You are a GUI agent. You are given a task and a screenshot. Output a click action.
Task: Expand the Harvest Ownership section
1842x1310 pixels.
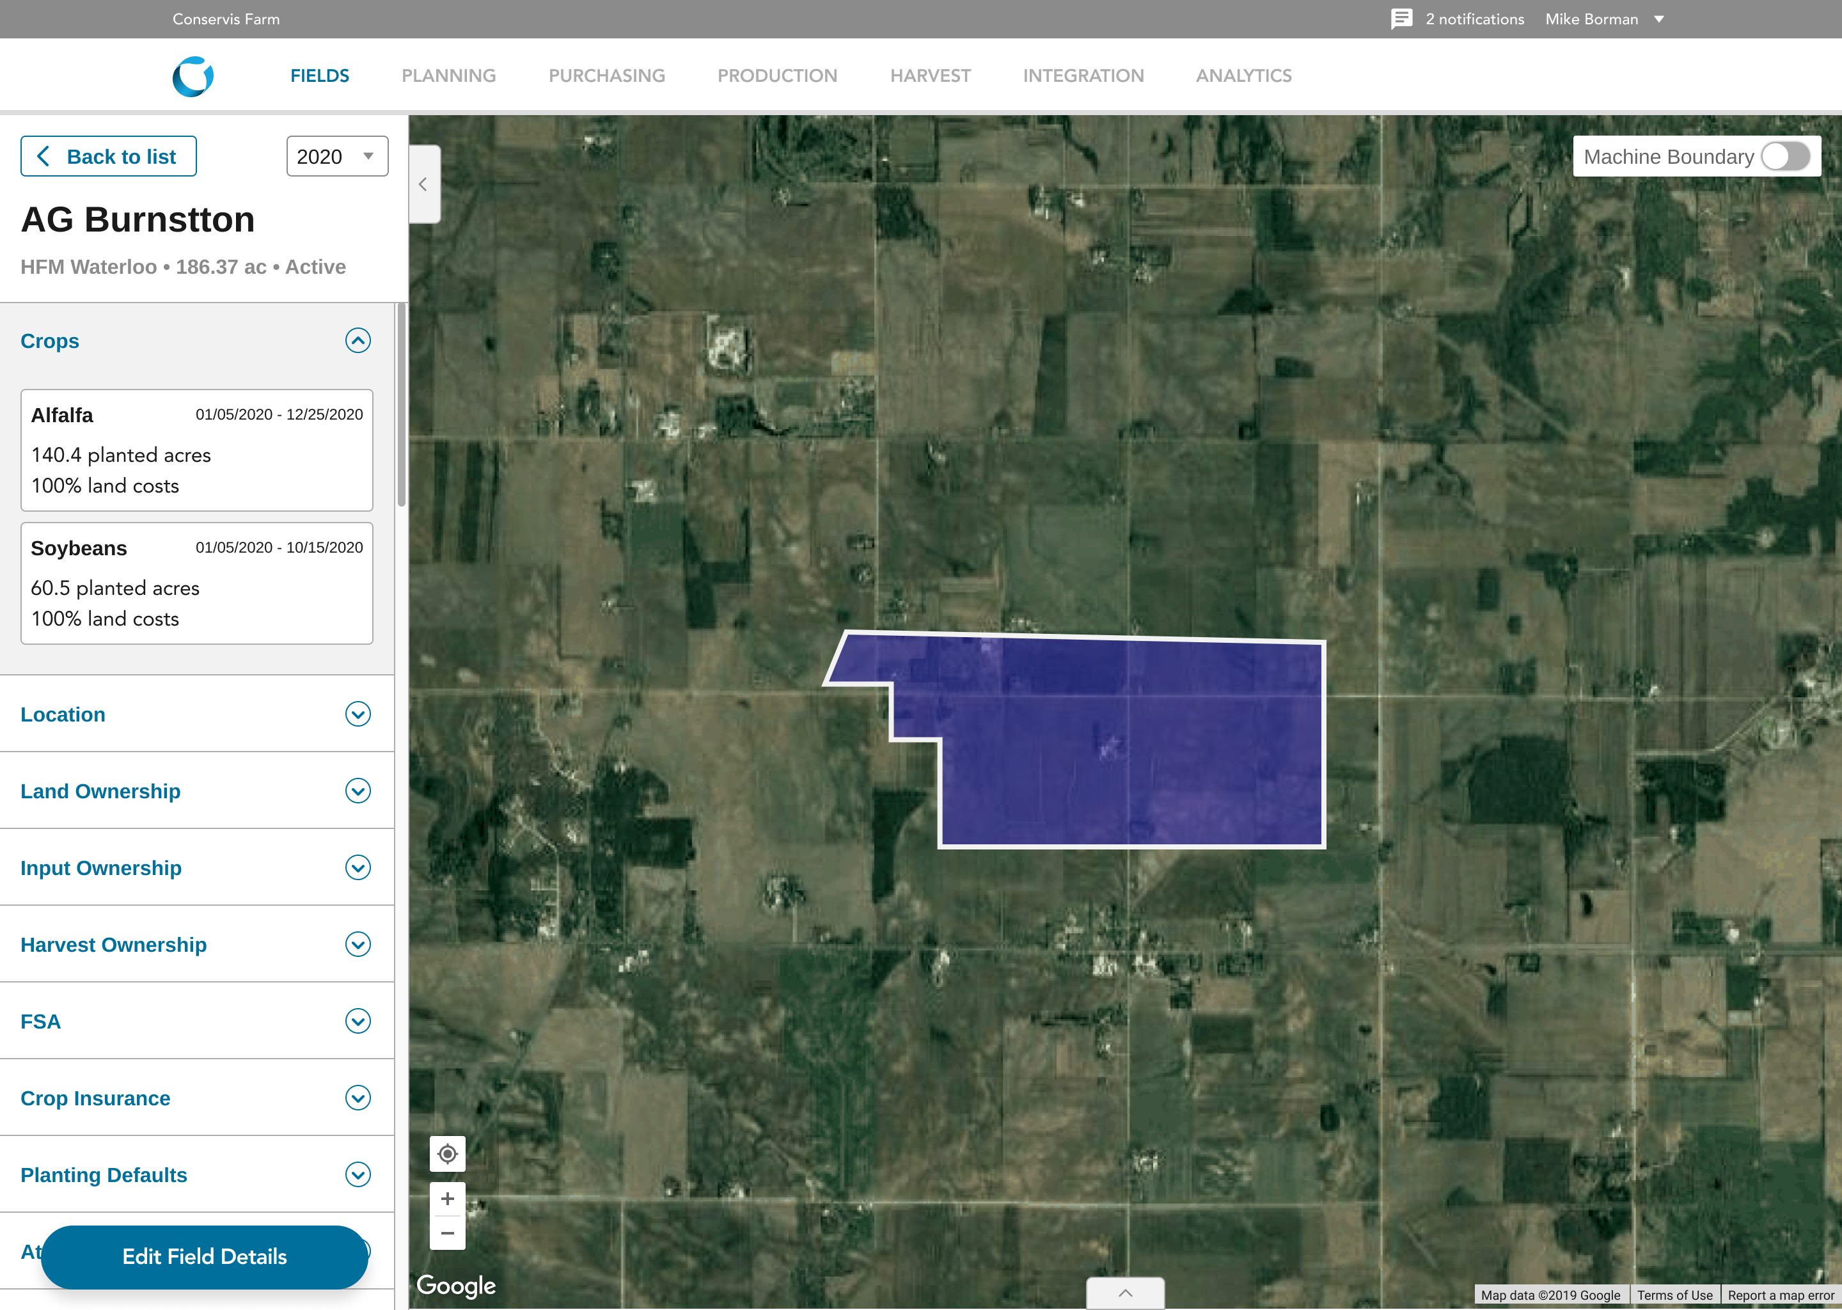point(358,943)
